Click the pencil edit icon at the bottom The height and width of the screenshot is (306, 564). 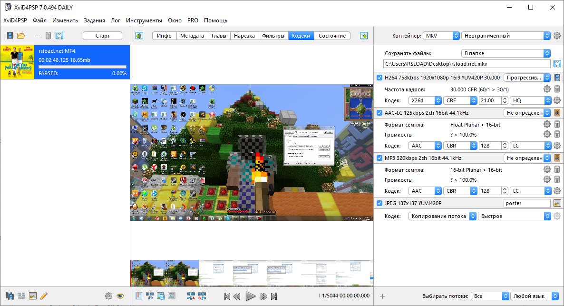[x=44, y=296]
